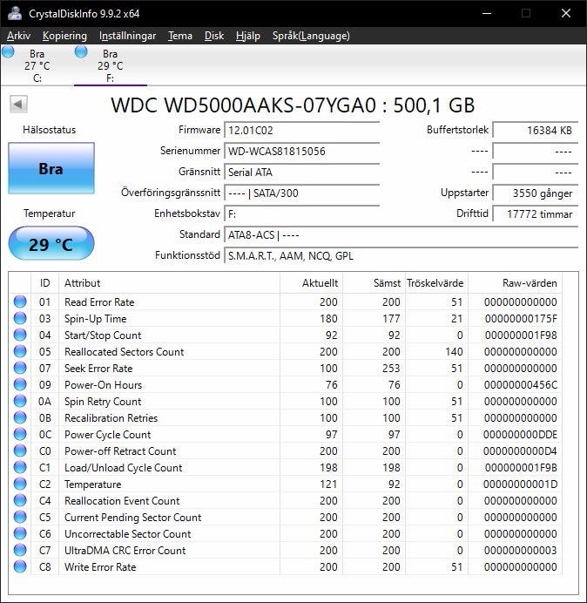Image resolution: width=587 pixels, height=603 pixels.
Task: Click the Överföringsgränssnitt field SATA/300
Action: click(x=301, y=193)
